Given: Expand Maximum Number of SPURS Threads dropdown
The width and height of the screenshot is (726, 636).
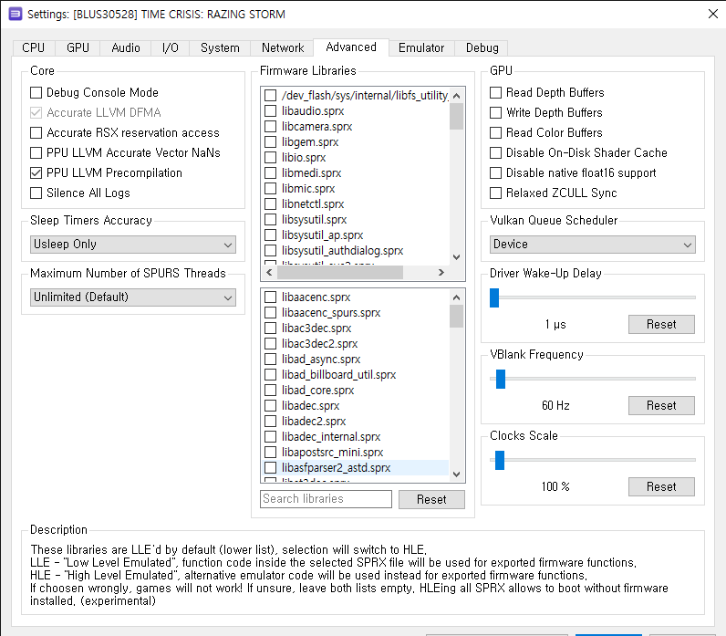Looking at the screenshot, I should 133,297.
